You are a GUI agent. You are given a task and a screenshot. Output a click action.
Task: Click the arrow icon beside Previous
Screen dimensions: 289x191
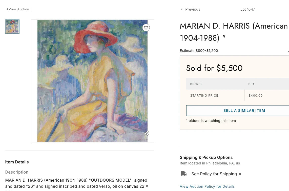pos(181,9)
